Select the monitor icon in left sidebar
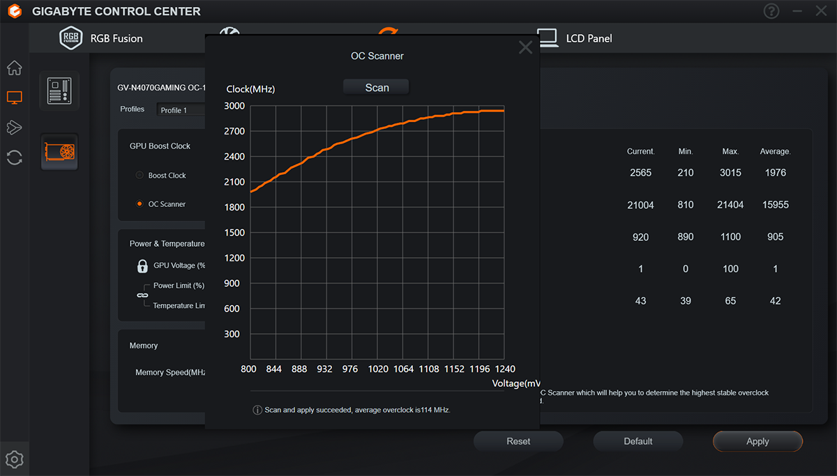This screenshot has height=476, width=837. [x=14, y=98]
